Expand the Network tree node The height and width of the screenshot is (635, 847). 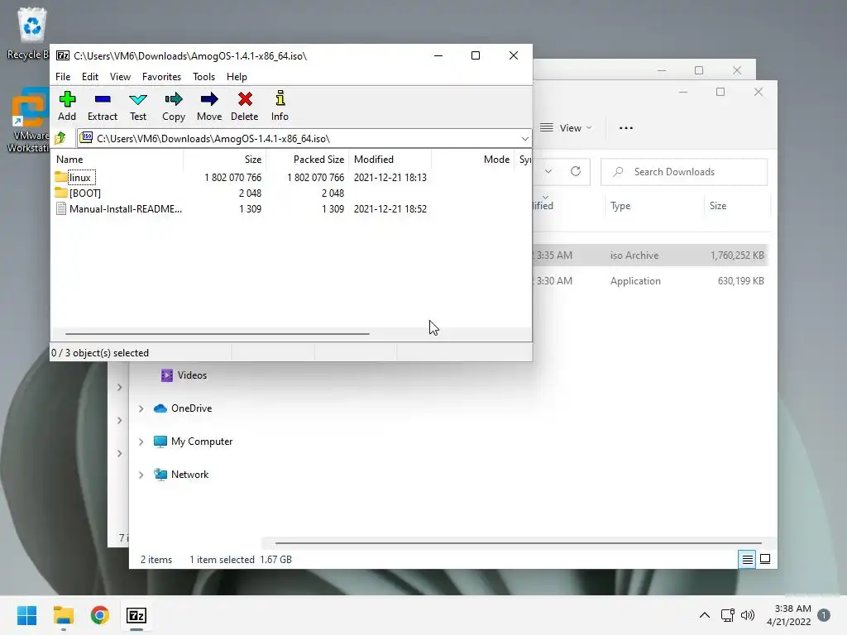[x=141, y=475]
